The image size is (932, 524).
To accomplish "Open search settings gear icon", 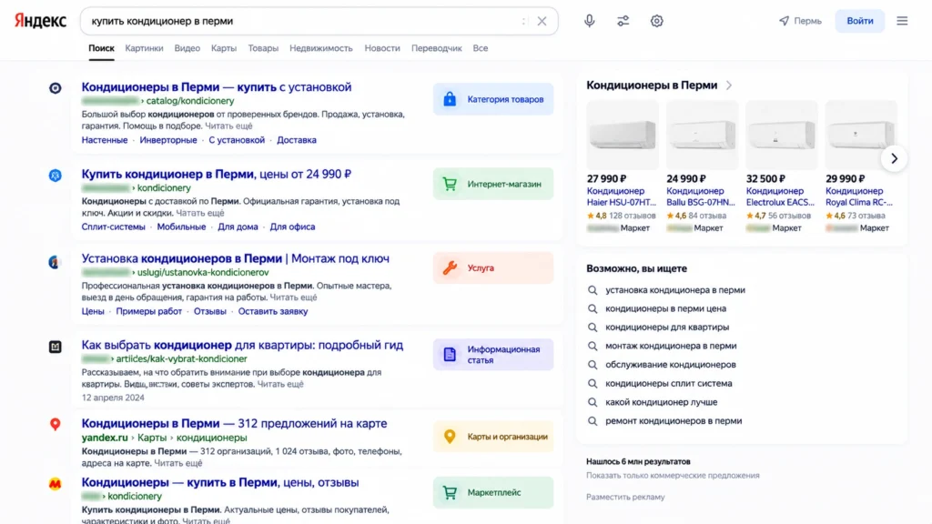I will point(656,21).
